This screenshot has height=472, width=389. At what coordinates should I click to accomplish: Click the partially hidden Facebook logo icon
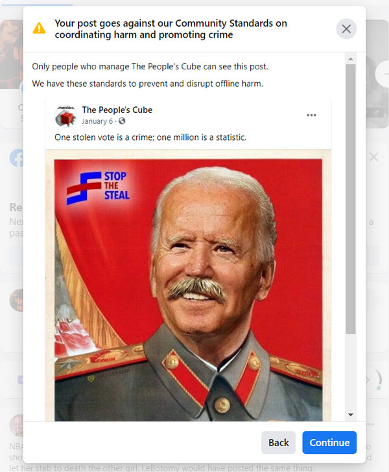point(17,158)
